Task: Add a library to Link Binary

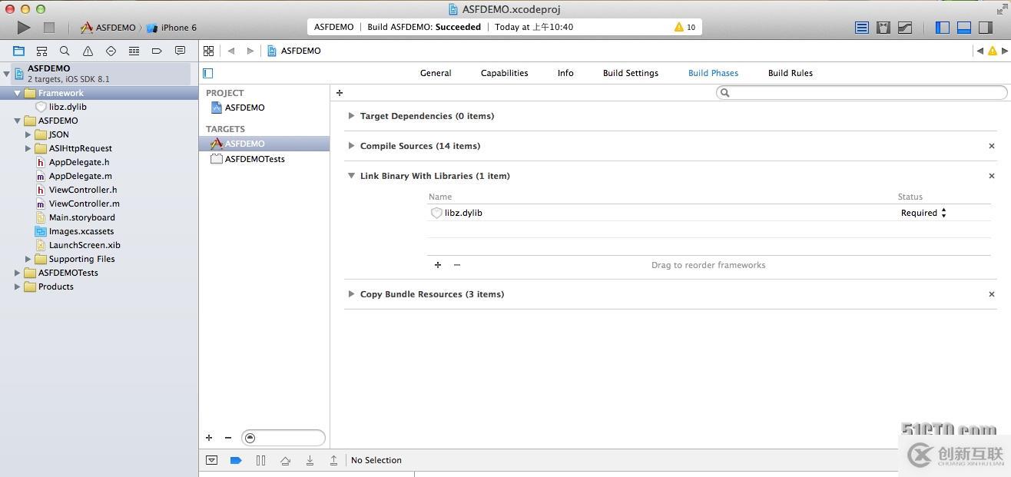Action: pos(438,265)
